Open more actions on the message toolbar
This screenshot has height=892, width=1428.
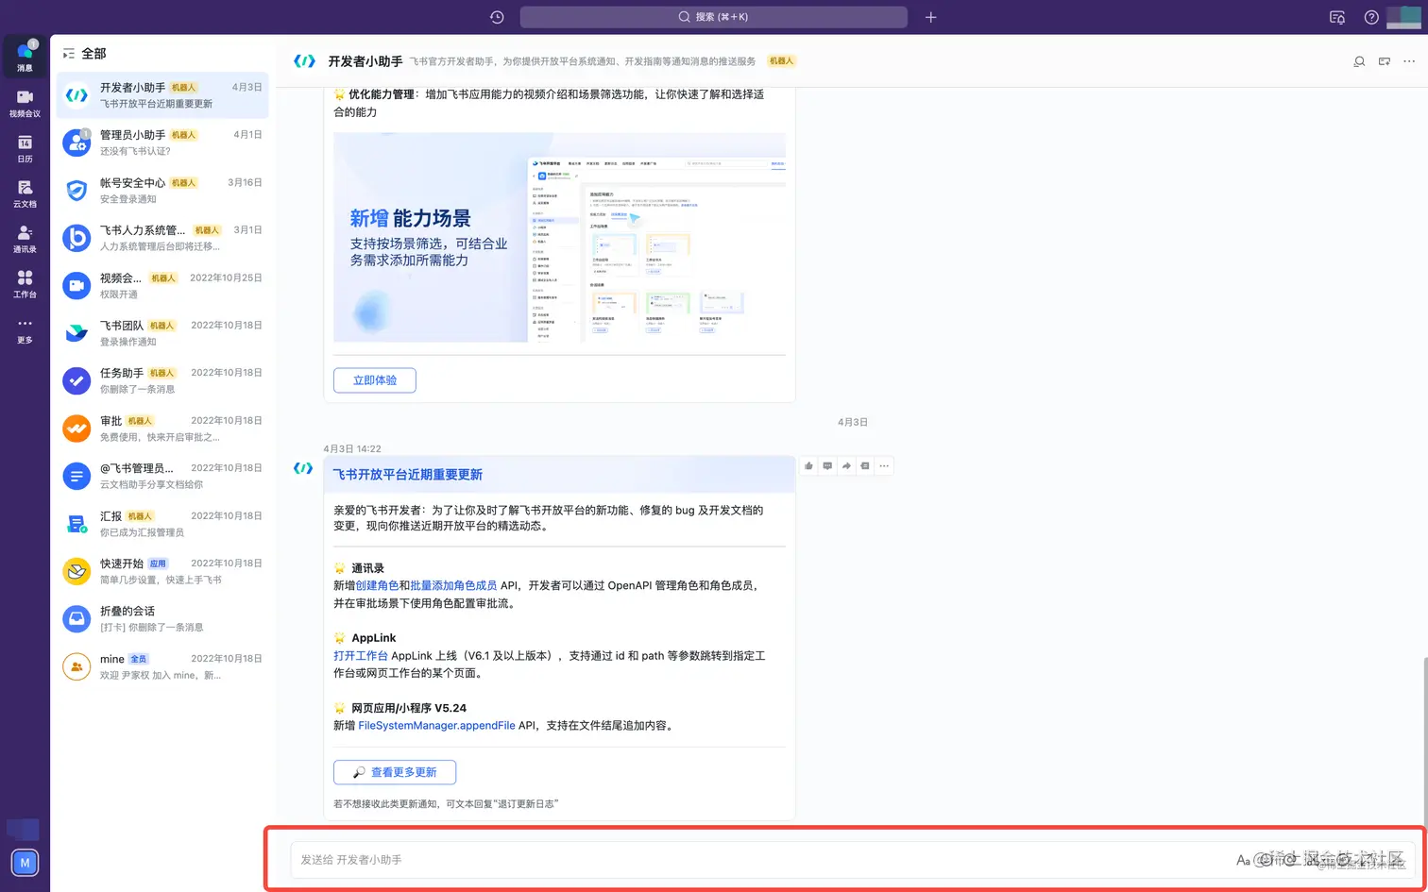coord(884,465)
